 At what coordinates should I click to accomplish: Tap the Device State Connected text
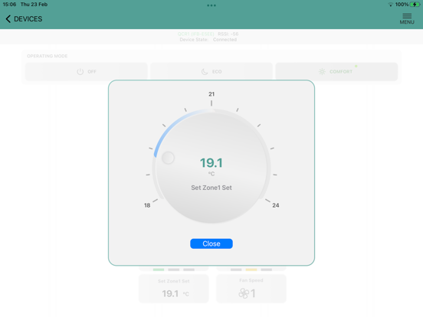click(208, 40)
